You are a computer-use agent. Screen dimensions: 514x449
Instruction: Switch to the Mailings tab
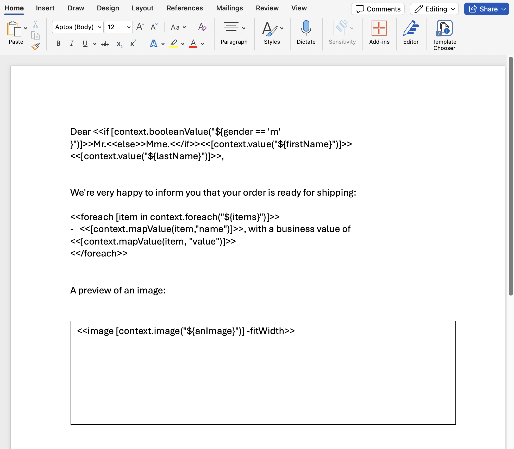pos(229,8)
